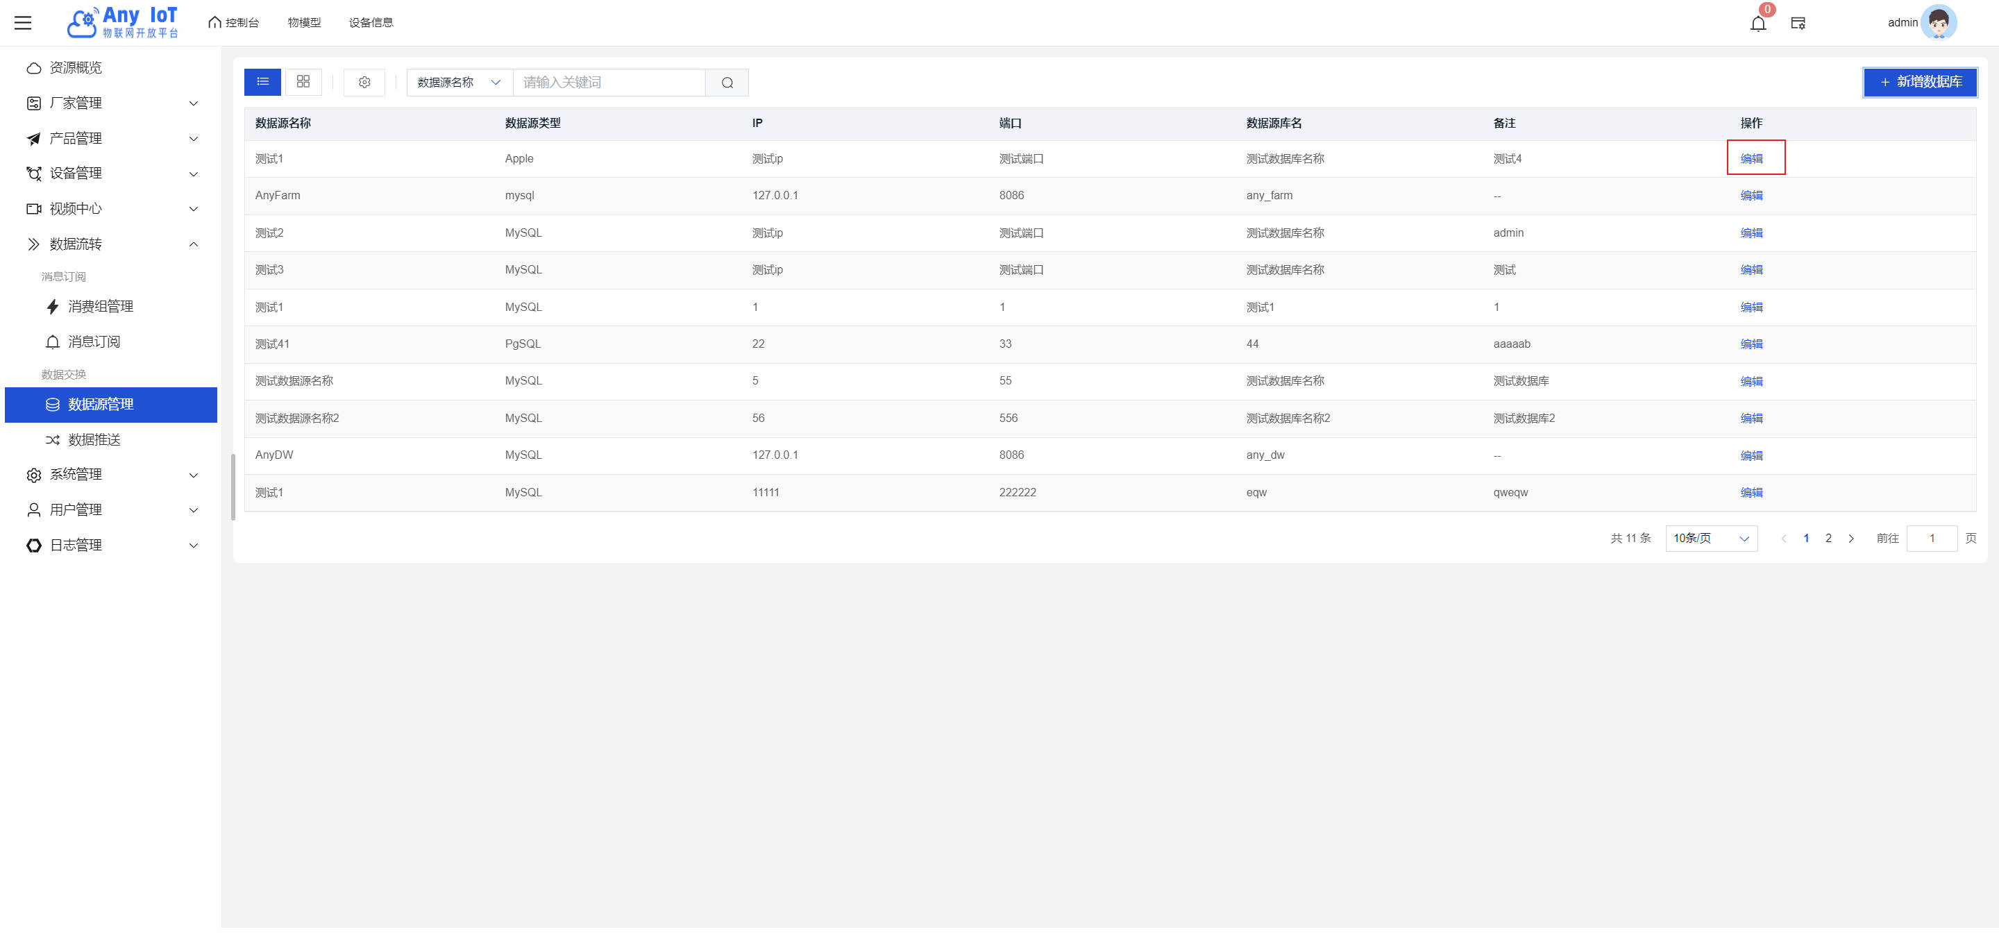The height and width of the screenshot is (937, 1999).
Task: Click the keyword search input field
Action: tap(609, 82)
